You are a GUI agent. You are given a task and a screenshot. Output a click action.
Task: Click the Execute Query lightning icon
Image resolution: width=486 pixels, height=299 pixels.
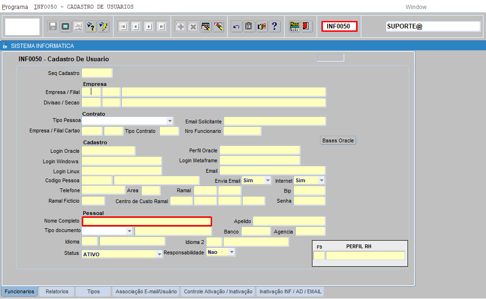(104, 26)
